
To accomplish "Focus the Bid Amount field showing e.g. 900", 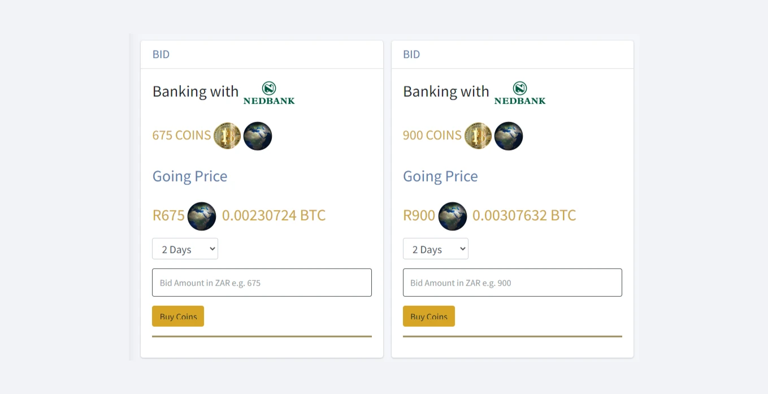I will pyautogui.click(x=513, y=283).
